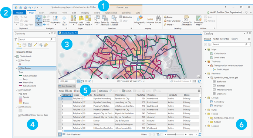
Task: Click Add Preset in Layer group
Action: (88, 21)
